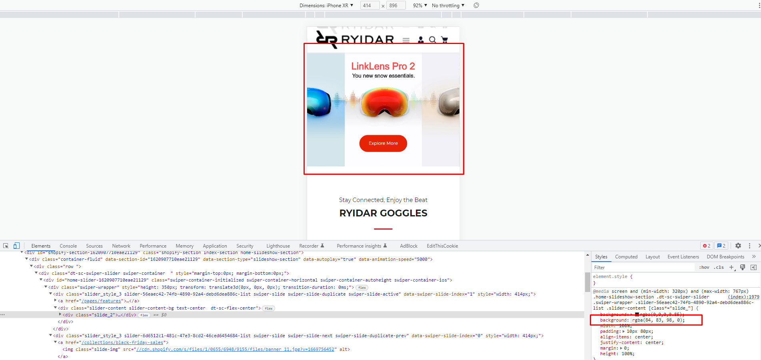Click the rotate screen orientation icon
This screenshot has height=360, width=761.
476,5
